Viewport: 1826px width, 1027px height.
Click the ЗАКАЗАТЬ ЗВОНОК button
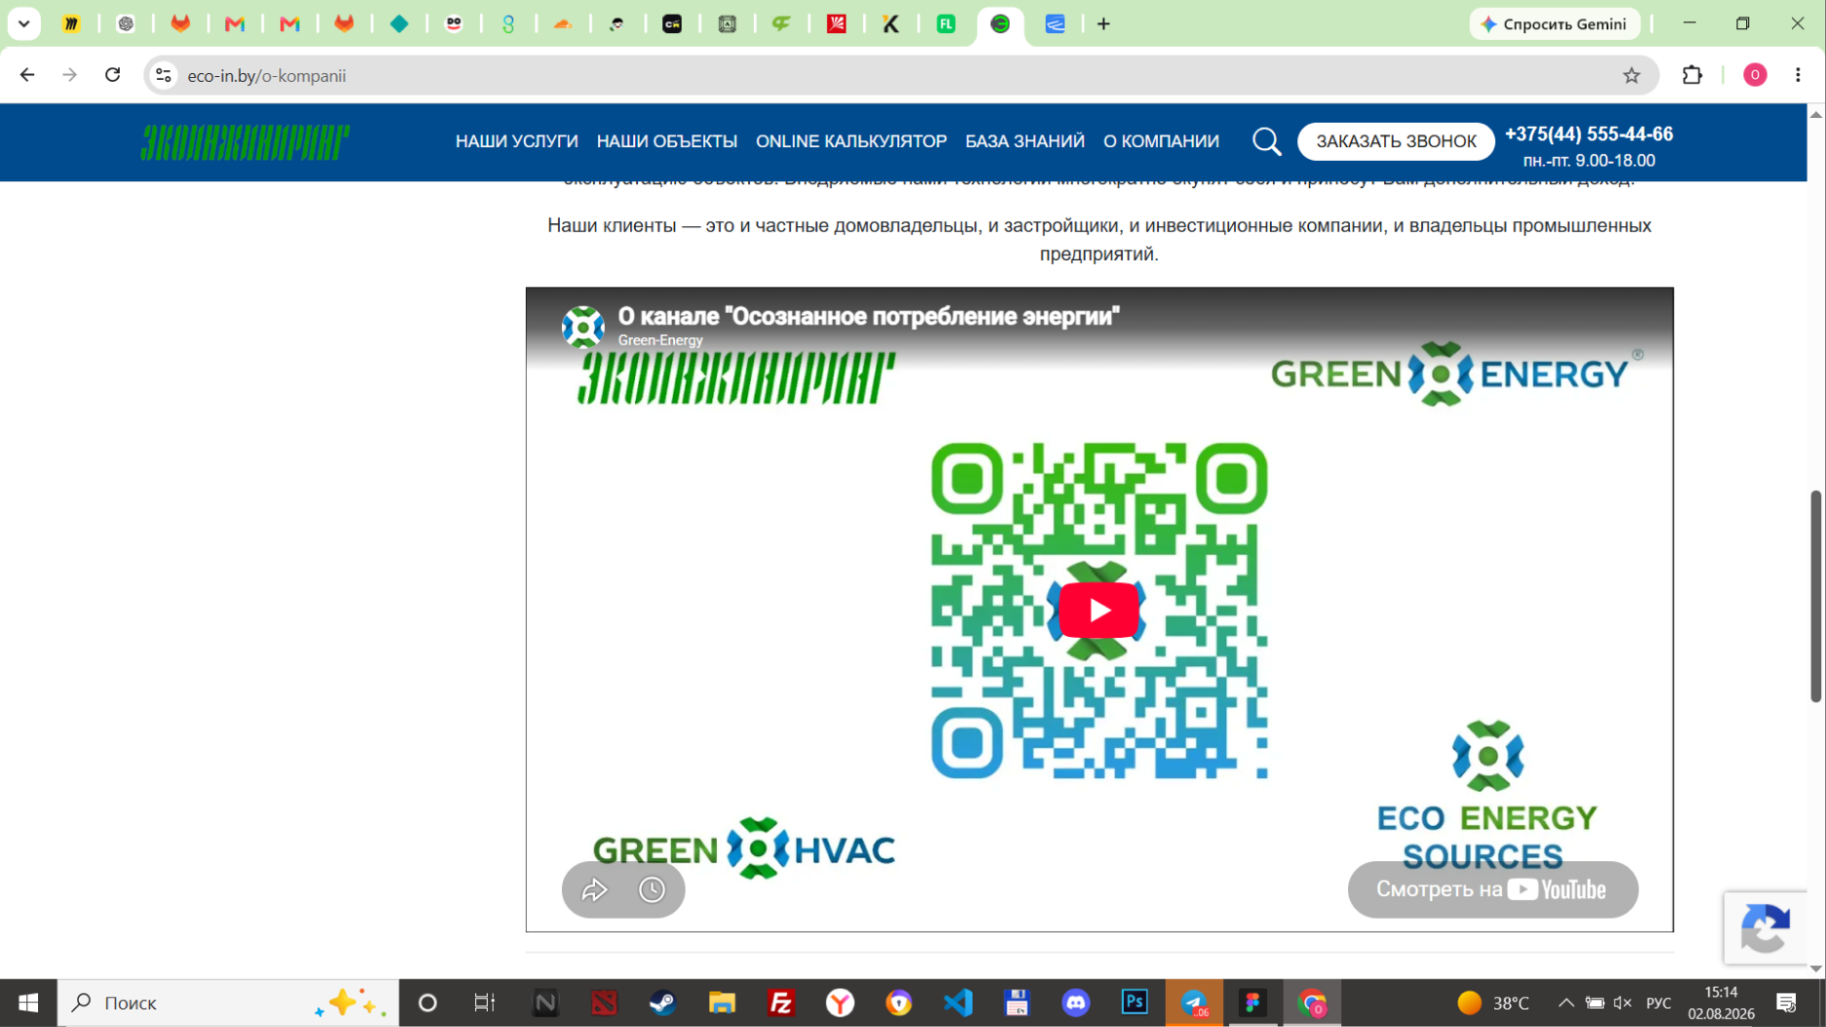1396,141
